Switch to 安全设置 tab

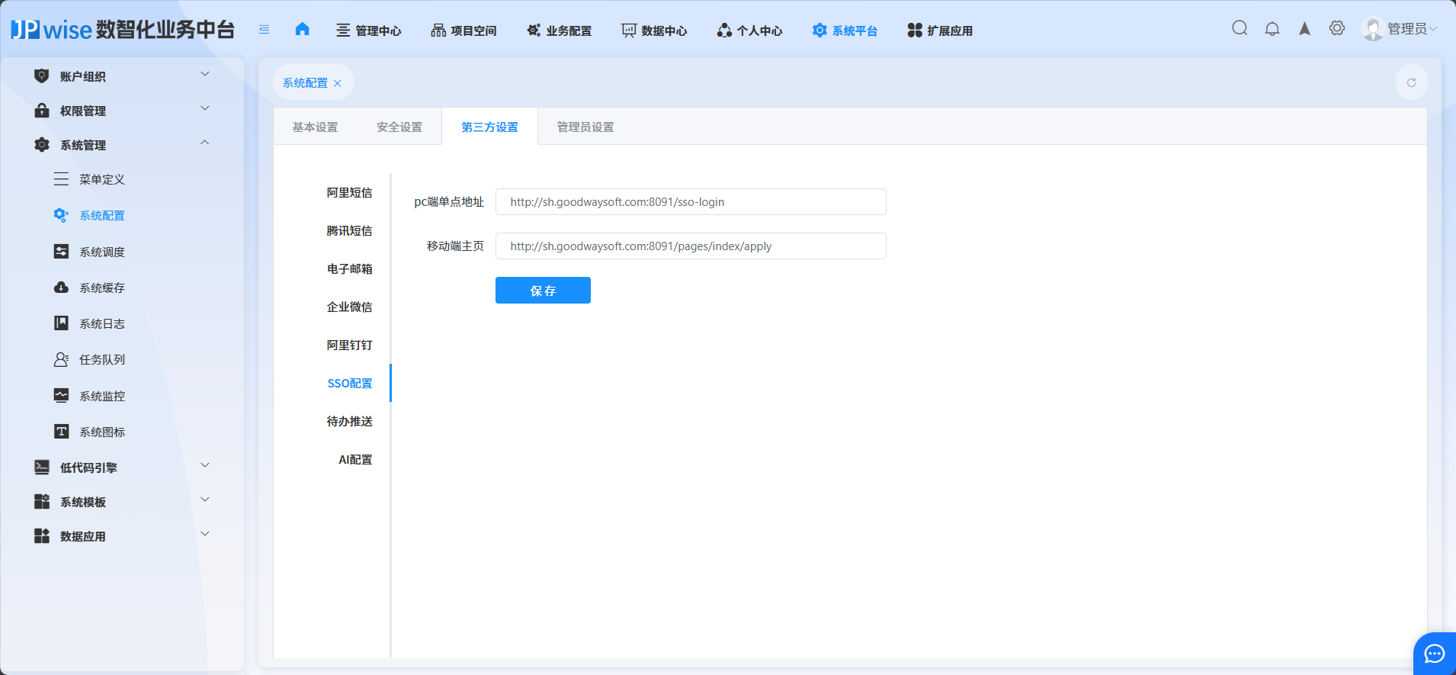(399, 127)
